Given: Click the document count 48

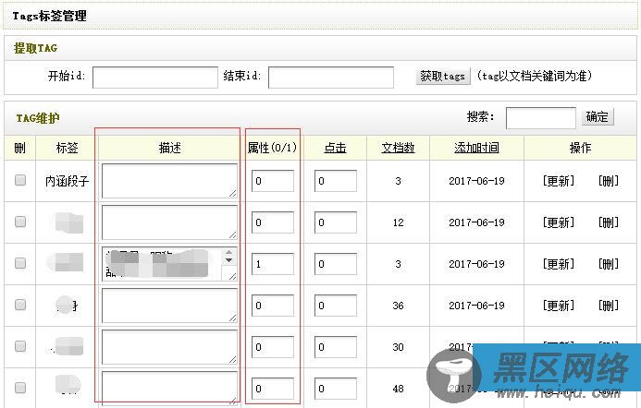Looking at the screenshot, I should coord(398,389).
